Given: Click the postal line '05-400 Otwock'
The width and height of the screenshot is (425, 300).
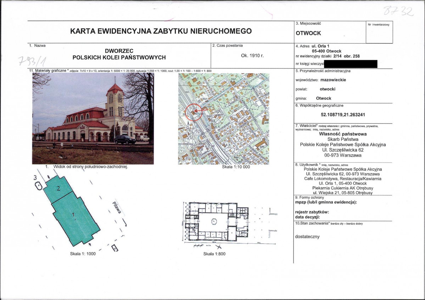Looking at the screenshot, I should pyautogui.click(x=326, y=51).
